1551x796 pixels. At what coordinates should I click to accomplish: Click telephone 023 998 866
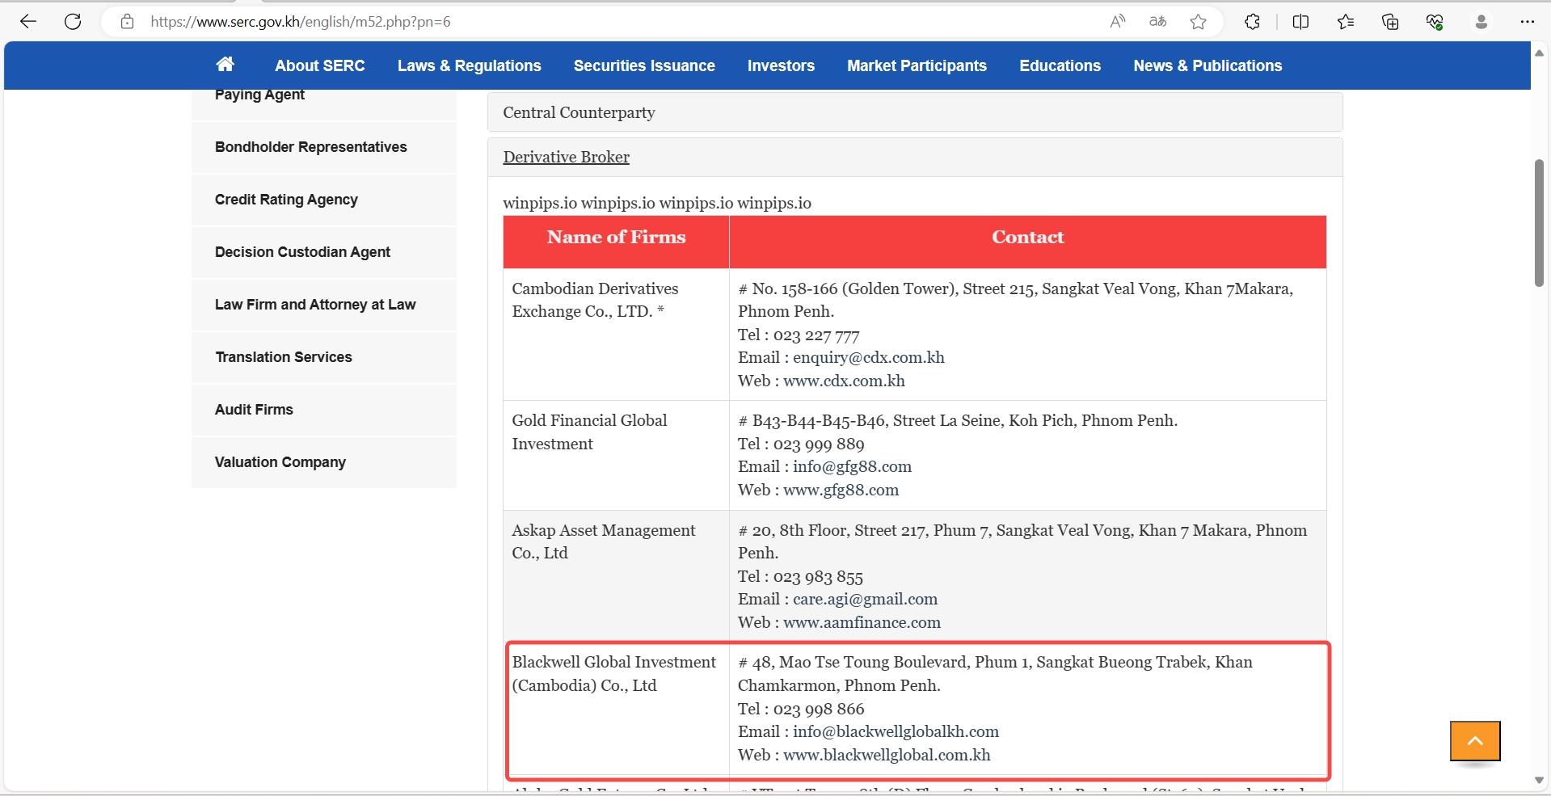(819, 710)
